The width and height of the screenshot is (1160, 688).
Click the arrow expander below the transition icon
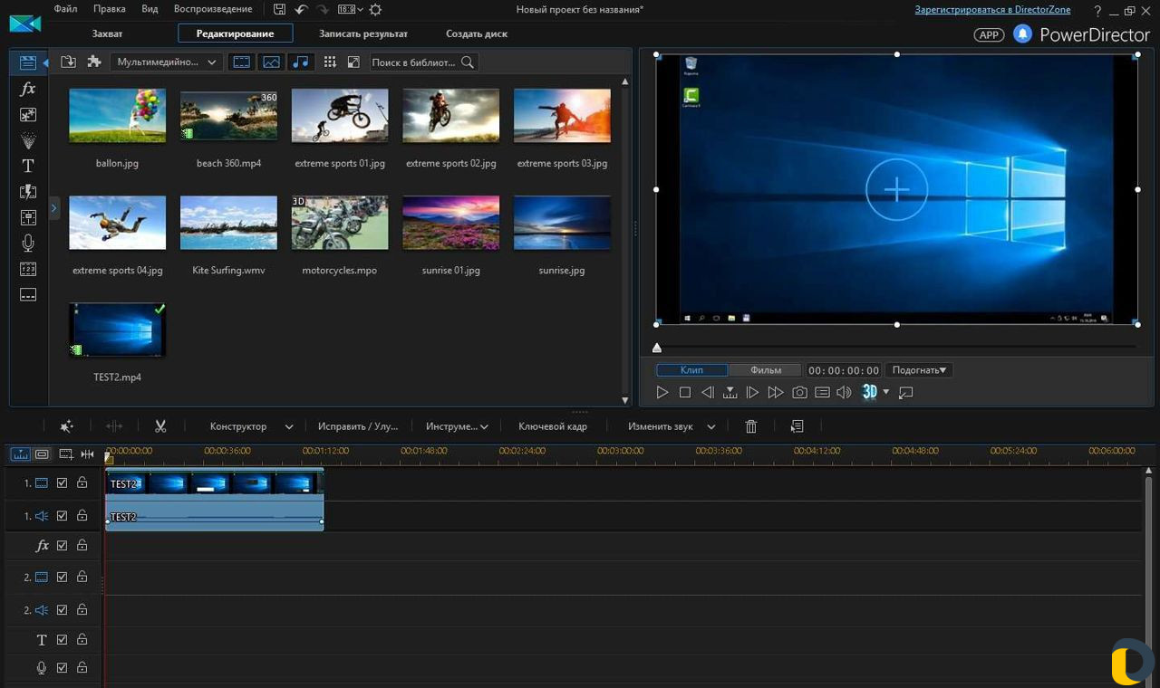53,208
